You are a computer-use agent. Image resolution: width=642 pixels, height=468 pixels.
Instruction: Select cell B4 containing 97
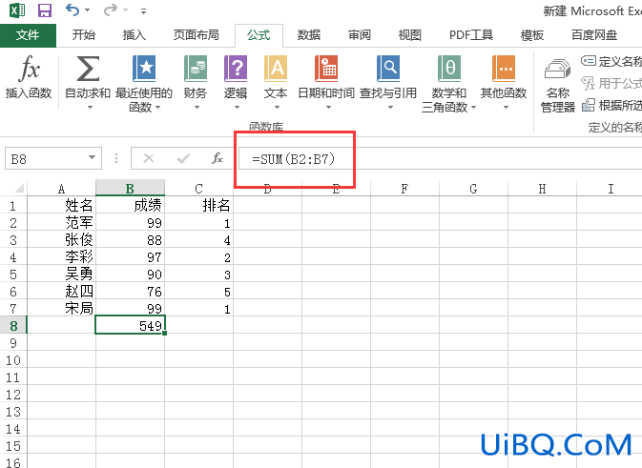click(x=130, y=257)
